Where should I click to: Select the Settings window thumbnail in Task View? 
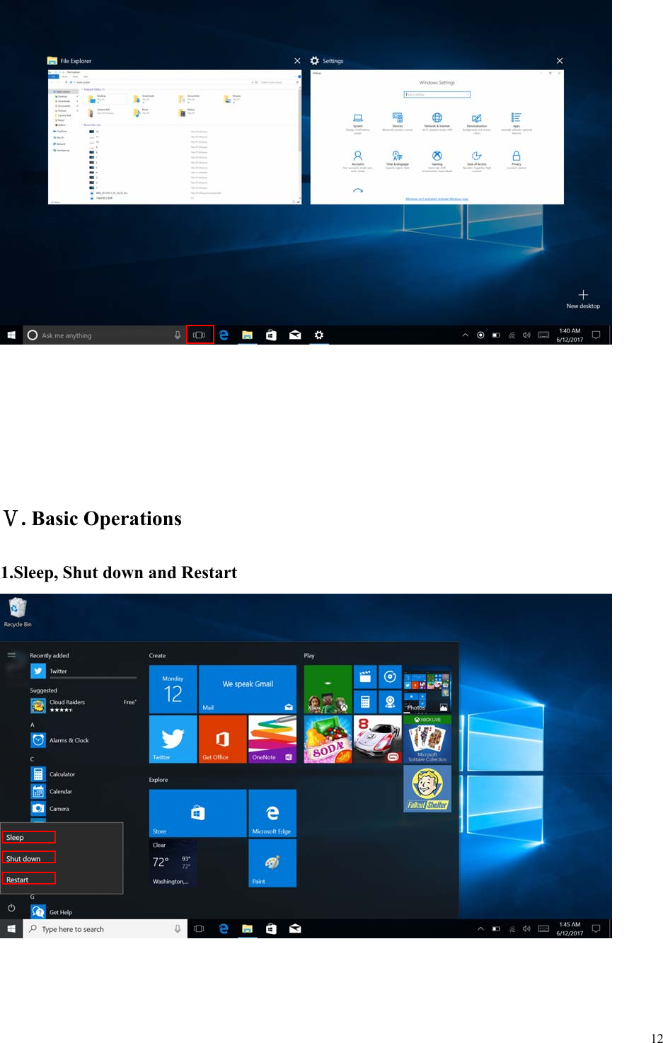[x=437, y=137]
